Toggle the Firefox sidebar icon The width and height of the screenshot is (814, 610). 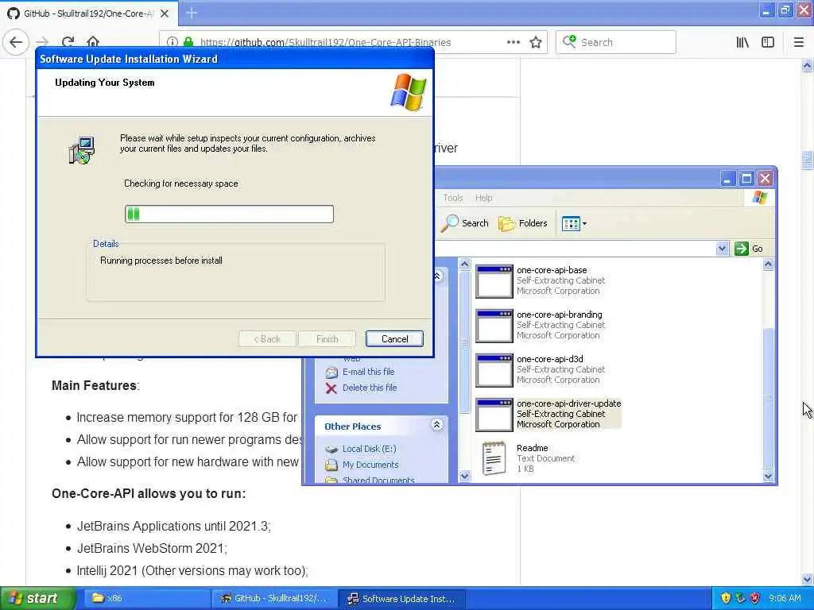click(x=768, y=42)
